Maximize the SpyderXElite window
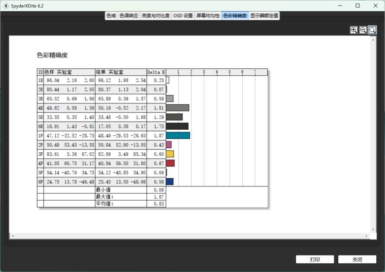 (358, 6)
